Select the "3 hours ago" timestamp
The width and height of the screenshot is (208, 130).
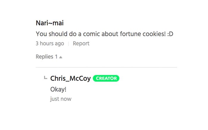coord(50,44)
